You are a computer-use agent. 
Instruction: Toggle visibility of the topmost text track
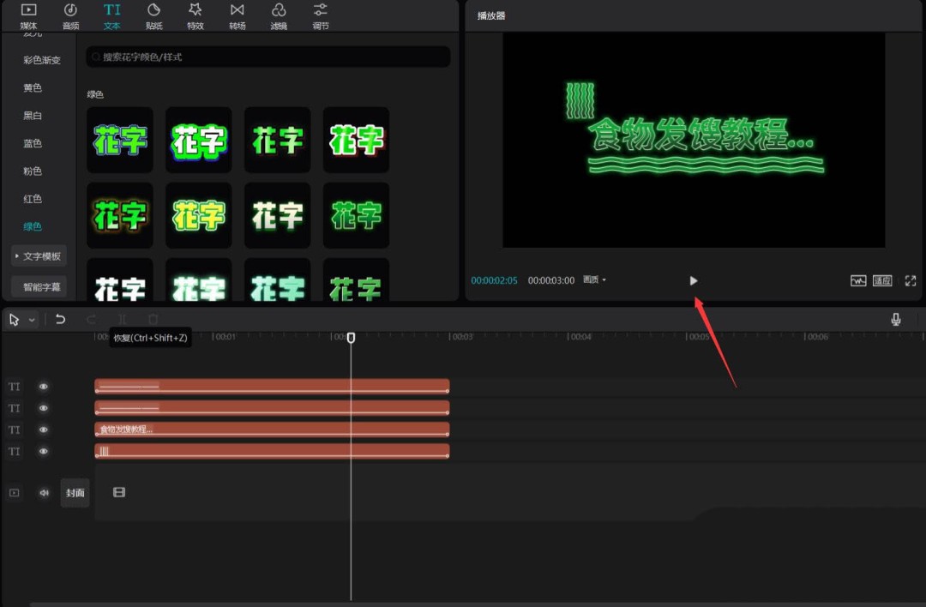pos(44,387)
